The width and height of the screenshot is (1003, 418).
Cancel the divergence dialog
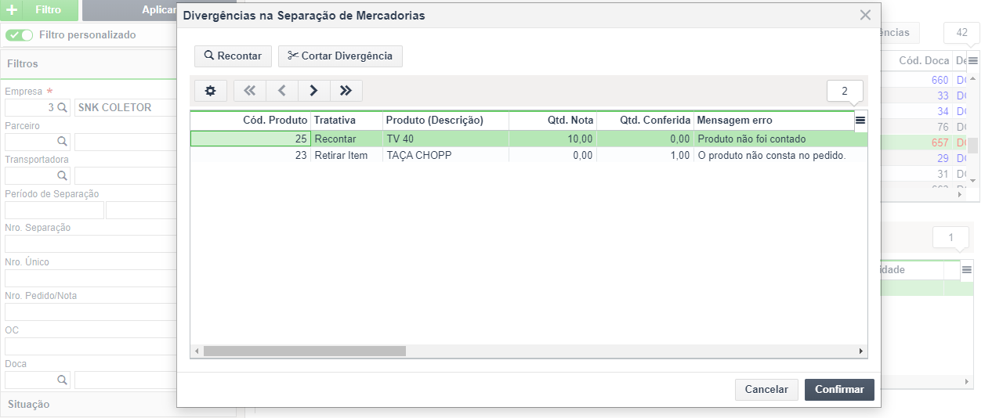click(766, 390)
